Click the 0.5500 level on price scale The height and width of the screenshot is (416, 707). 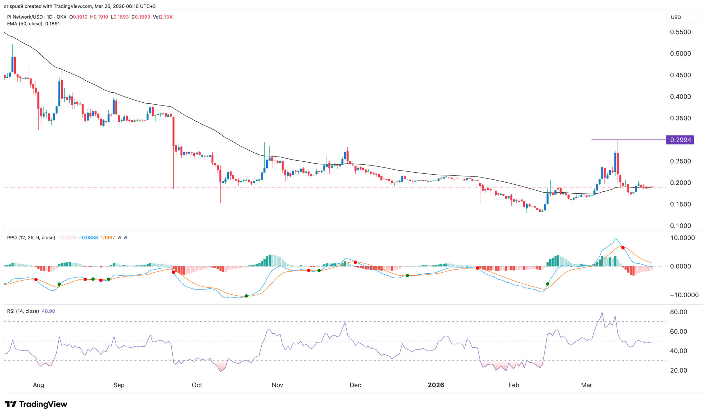coord(680,32)
